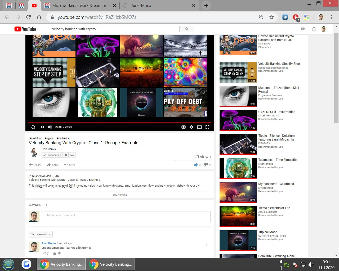Viewport: 339px width, 271px height.
Task: Go back in browser history
Action: point(7,17)
